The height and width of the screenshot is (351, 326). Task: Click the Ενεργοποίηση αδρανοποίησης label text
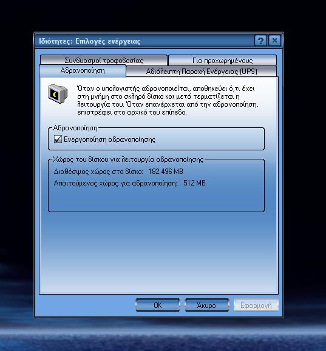110,139
